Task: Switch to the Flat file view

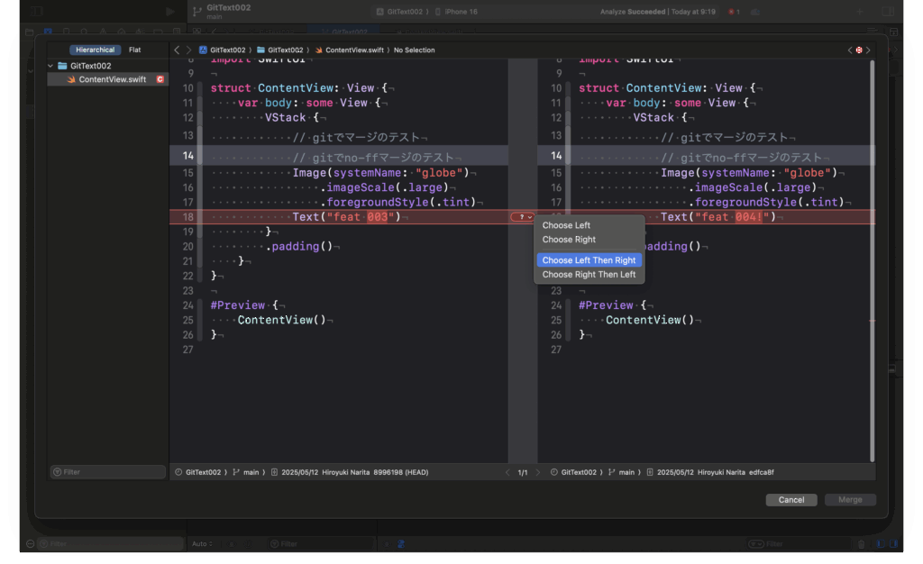Action: [135, 50]
